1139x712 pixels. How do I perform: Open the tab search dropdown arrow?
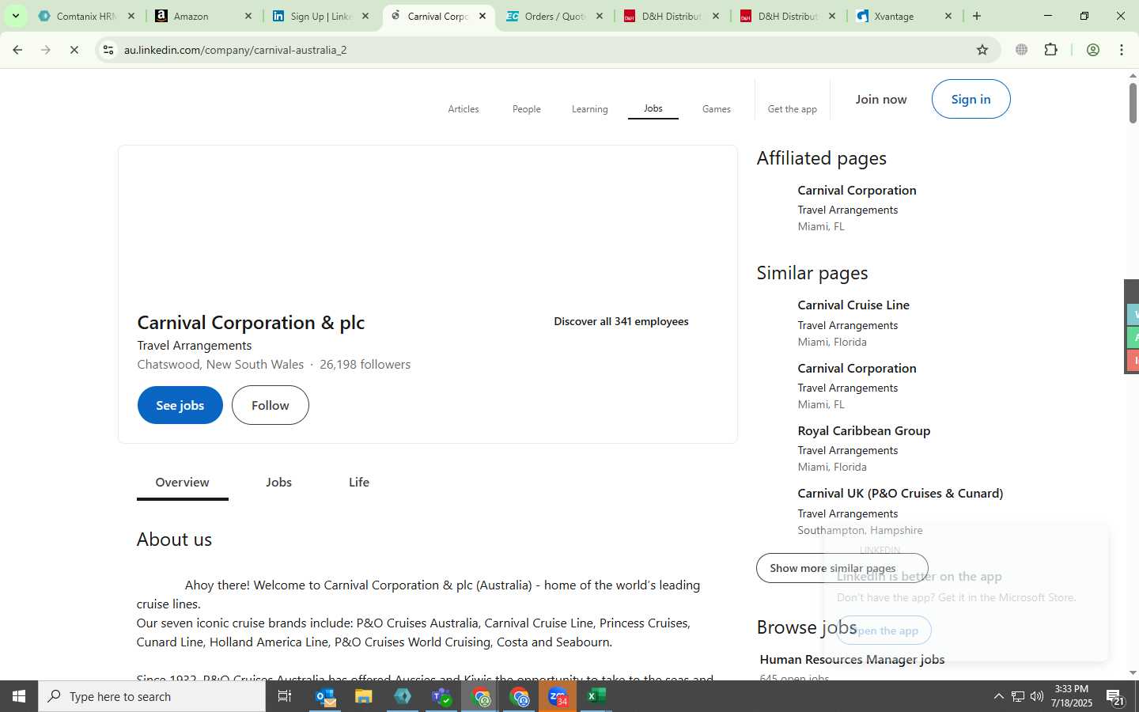[x=15, y=16]
